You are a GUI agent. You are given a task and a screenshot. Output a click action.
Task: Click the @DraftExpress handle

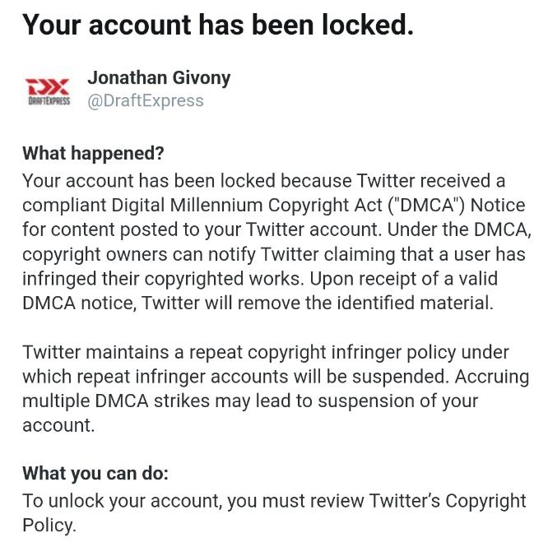pyautogui.click(x=146, y=101)
